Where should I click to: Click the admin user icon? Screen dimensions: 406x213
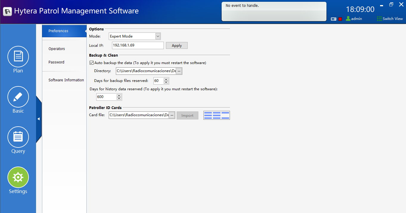pos(348,18)
